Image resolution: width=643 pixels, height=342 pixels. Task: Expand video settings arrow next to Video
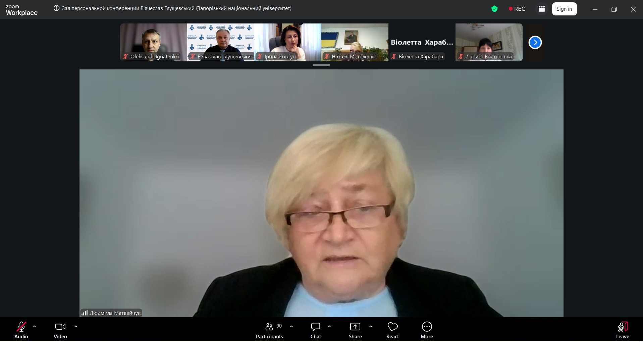[76, 326]
